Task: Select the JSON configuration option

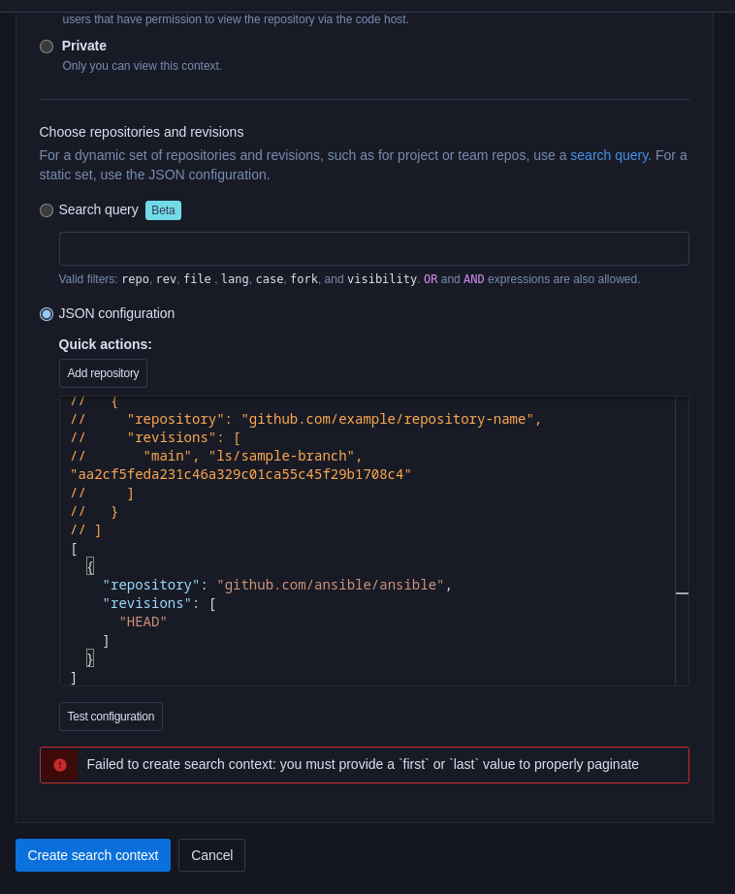Action: pyautogui.click(x=47, y=313)
